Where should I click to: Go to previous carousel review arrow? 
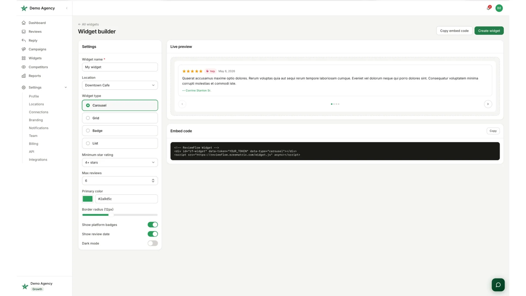(x=182, y=104)
